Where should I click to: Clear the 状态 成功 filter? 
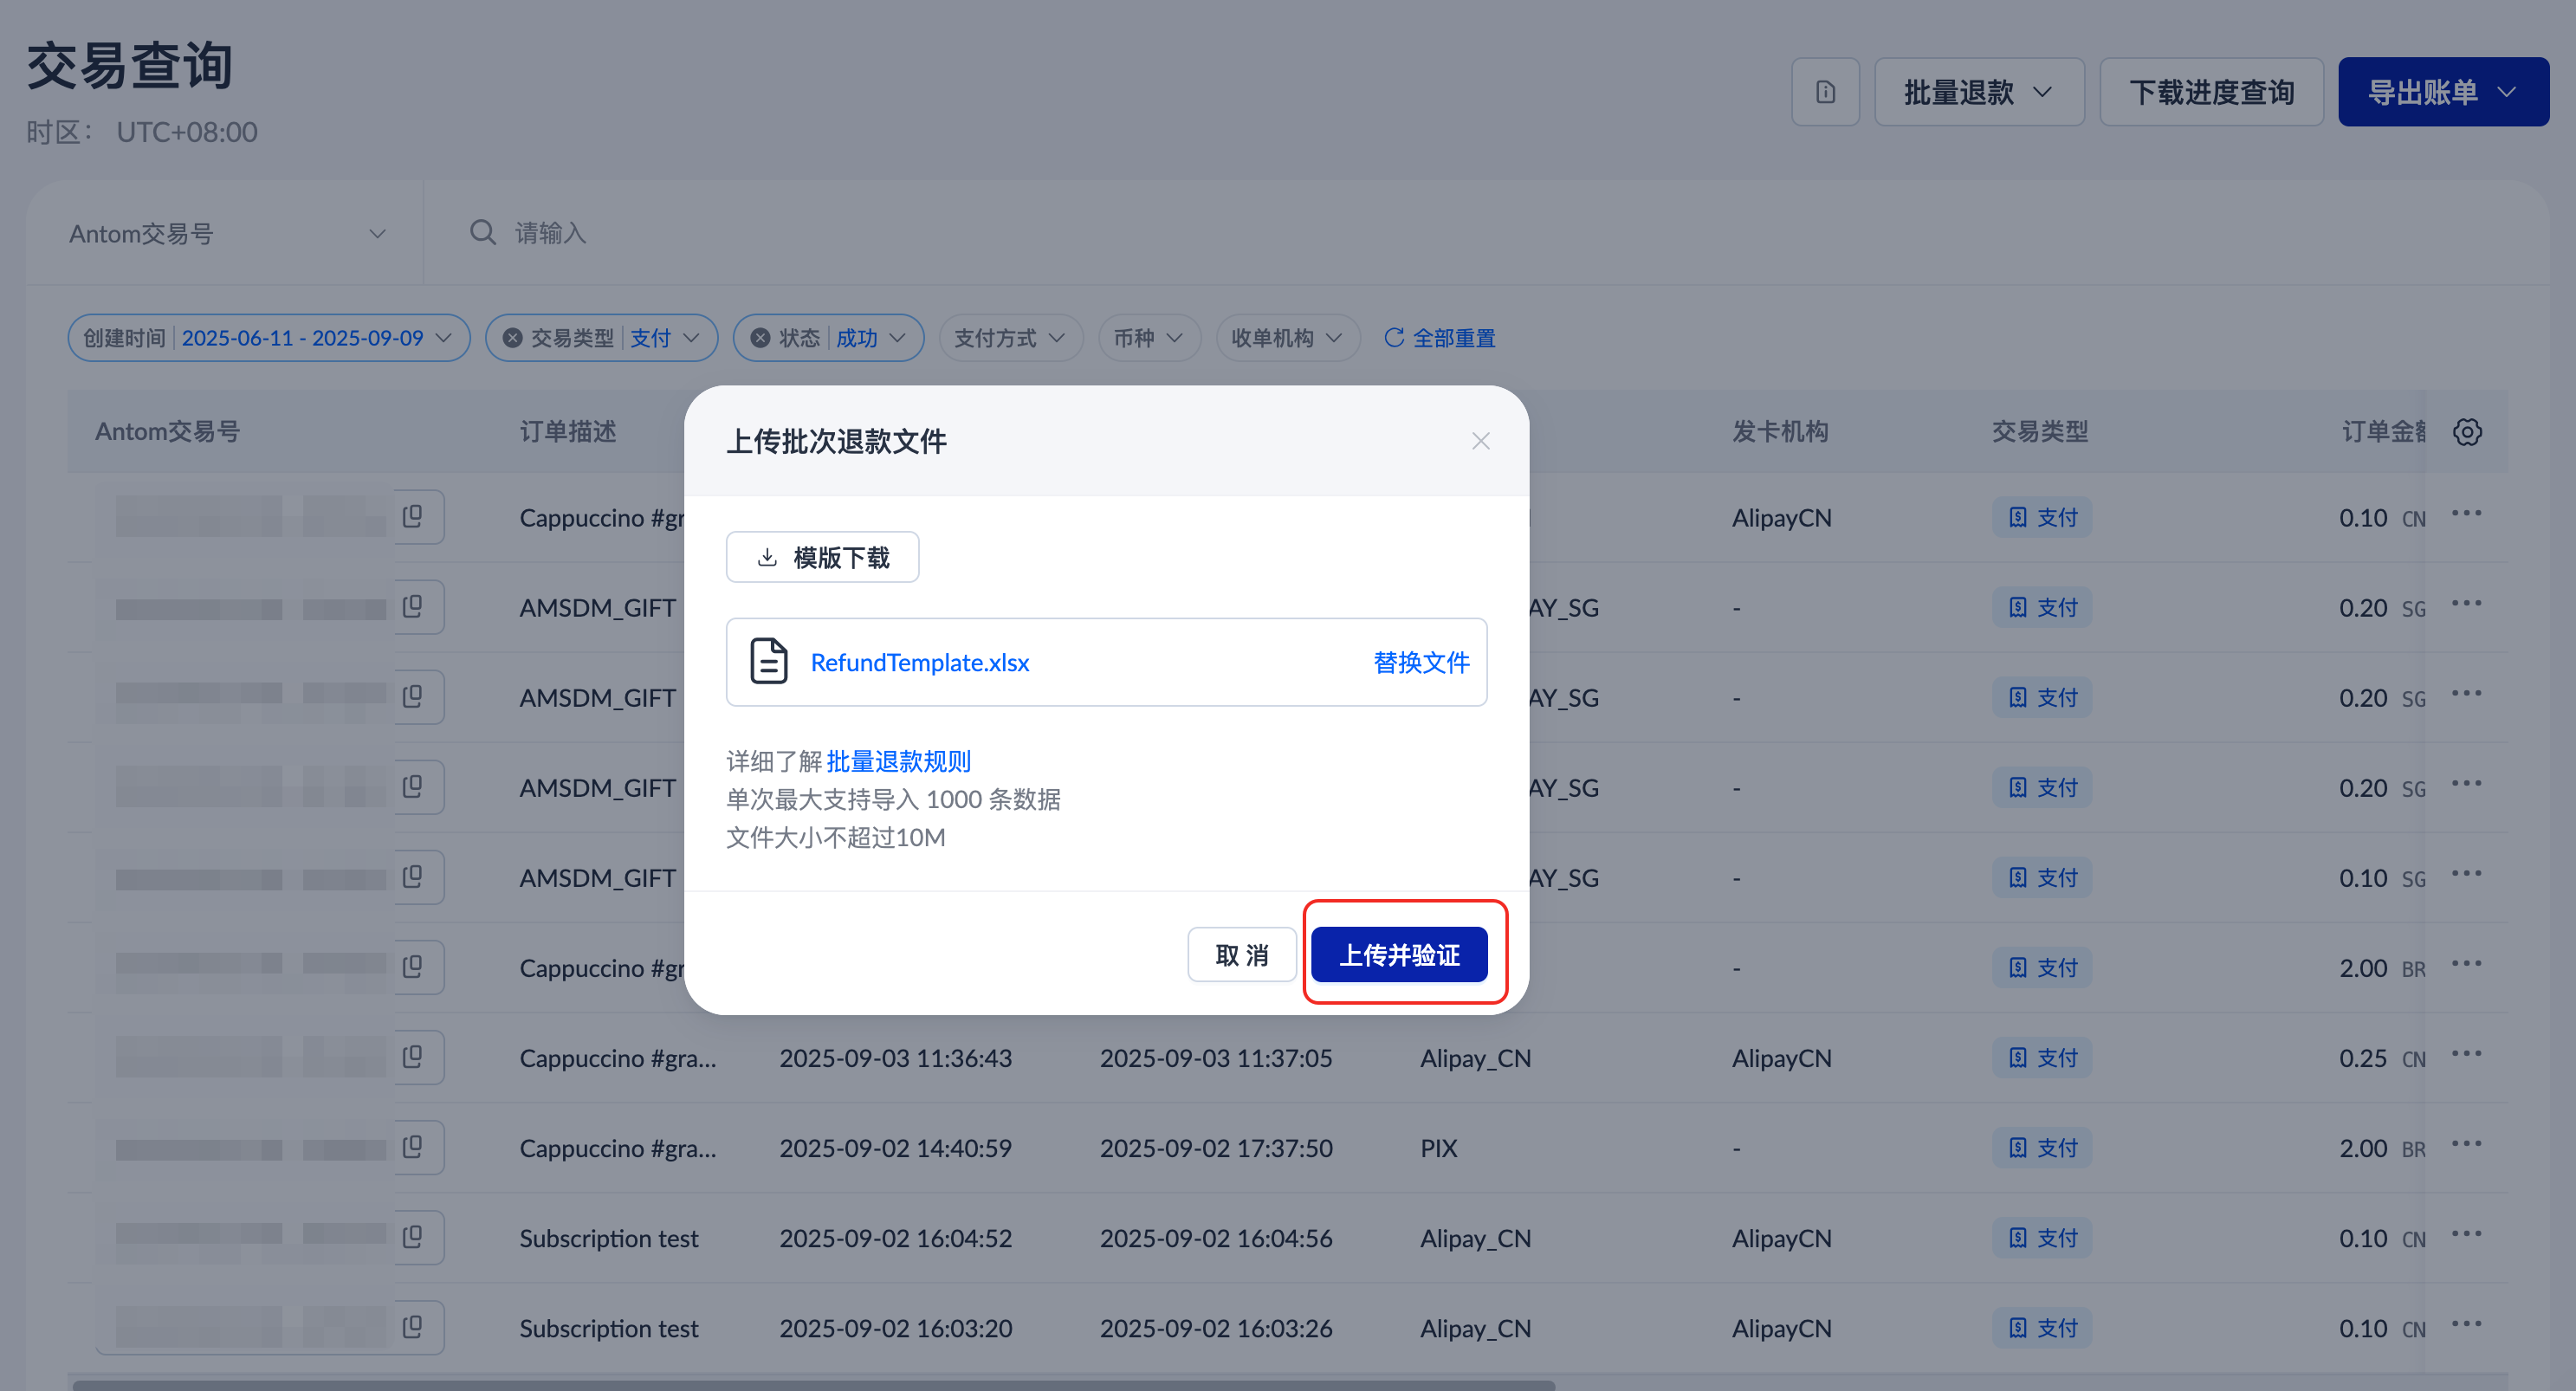coord(760,338)
